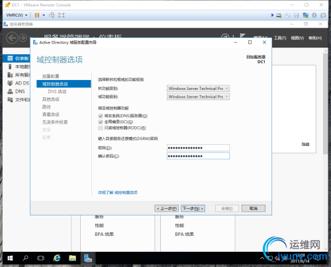Send Ctrl+Alt+Del to the VM
This screenshot has width=331, height=267.
click(x=52, y=15)
